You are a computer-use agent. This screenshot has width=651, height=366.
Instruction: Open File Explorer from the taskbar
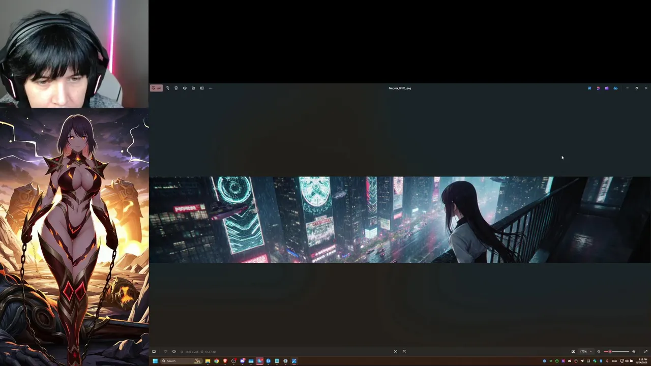[208, 361]
